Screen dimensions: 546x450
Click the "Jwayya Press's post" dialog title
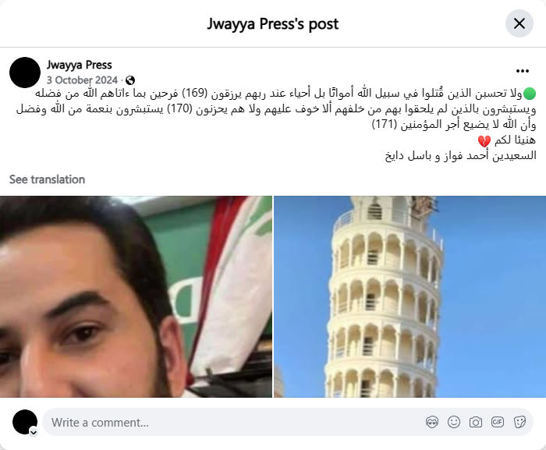coord(273,24)
